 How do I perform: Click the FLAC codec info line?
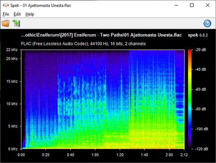(x=83, y=44)
